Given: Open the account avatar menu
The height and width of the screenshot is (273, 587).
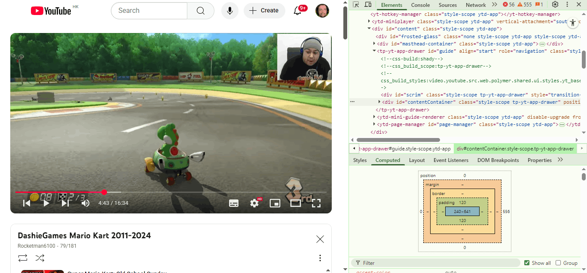Looking at the screenshot, I should (322, 11).
